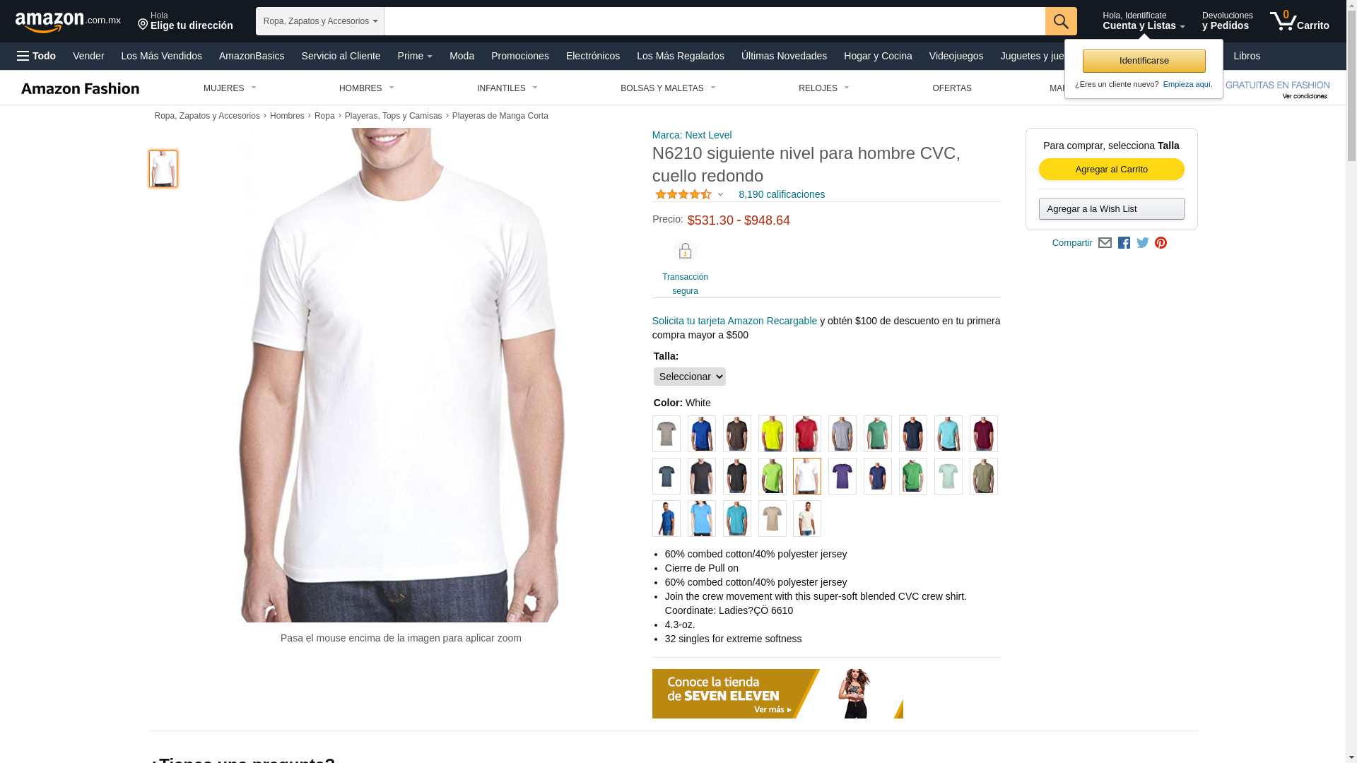Choose the red shirt color swatch
Image resolution: width=1357 pixels, height=763 pixels.
point(806,434)
